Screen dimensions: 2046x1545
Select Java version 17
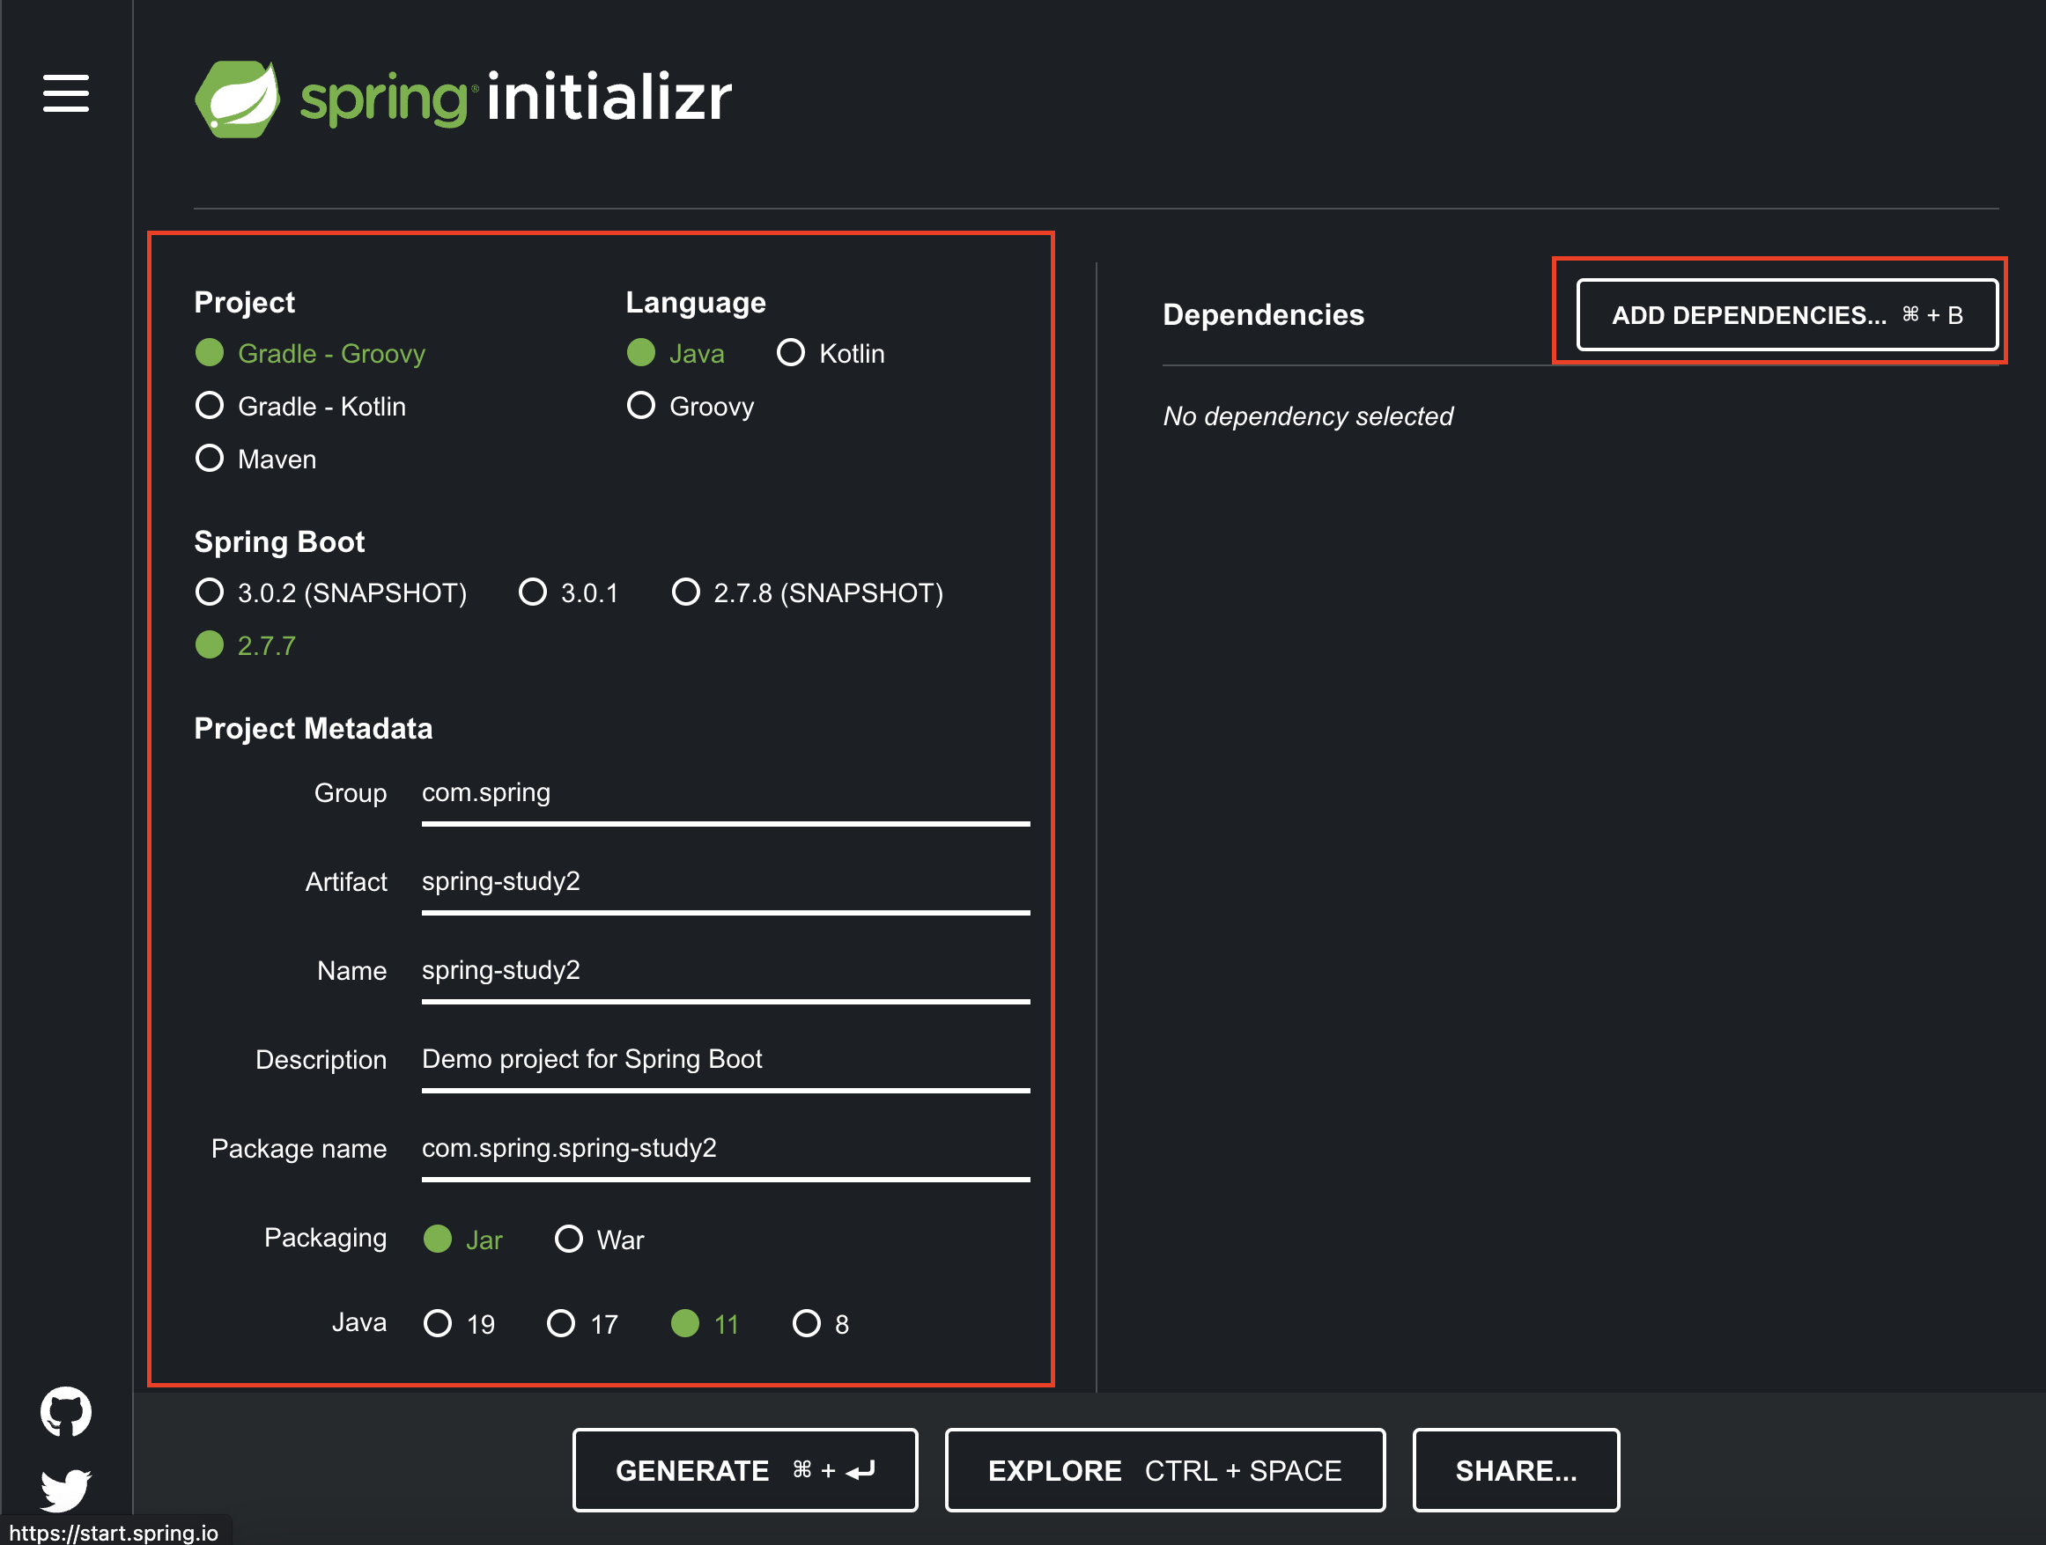(x=561, y=1324)
